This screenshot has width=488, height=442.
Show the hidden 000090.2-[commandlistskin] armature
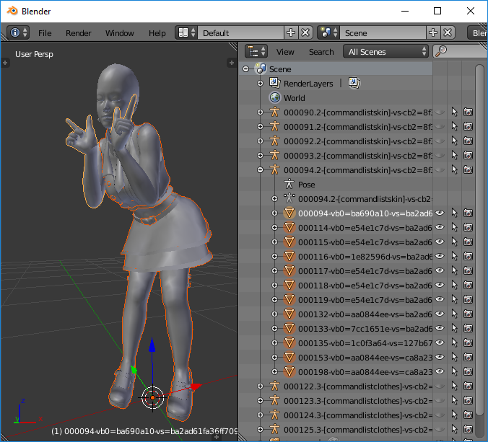point(440,112)
